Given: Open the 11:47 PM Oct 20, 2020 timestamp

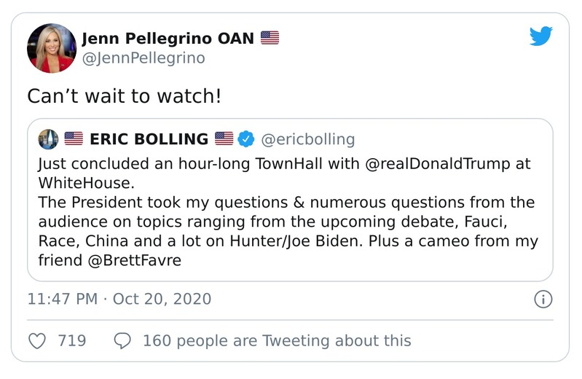Looking at the screenshot, I should [119, 299].
